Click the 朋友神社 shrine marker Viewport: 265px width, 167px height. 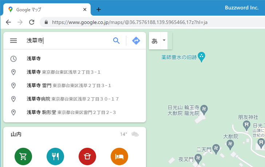[246, 126]
